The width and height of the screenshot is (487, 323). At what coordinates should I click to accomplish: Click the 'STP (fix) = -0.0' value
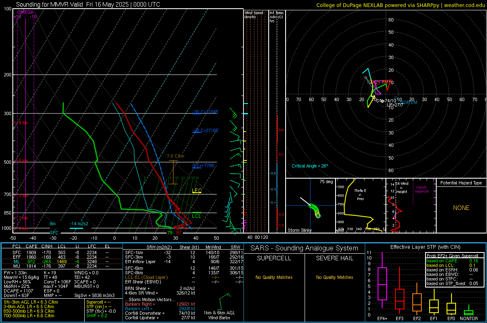click(x=101, y=311)
